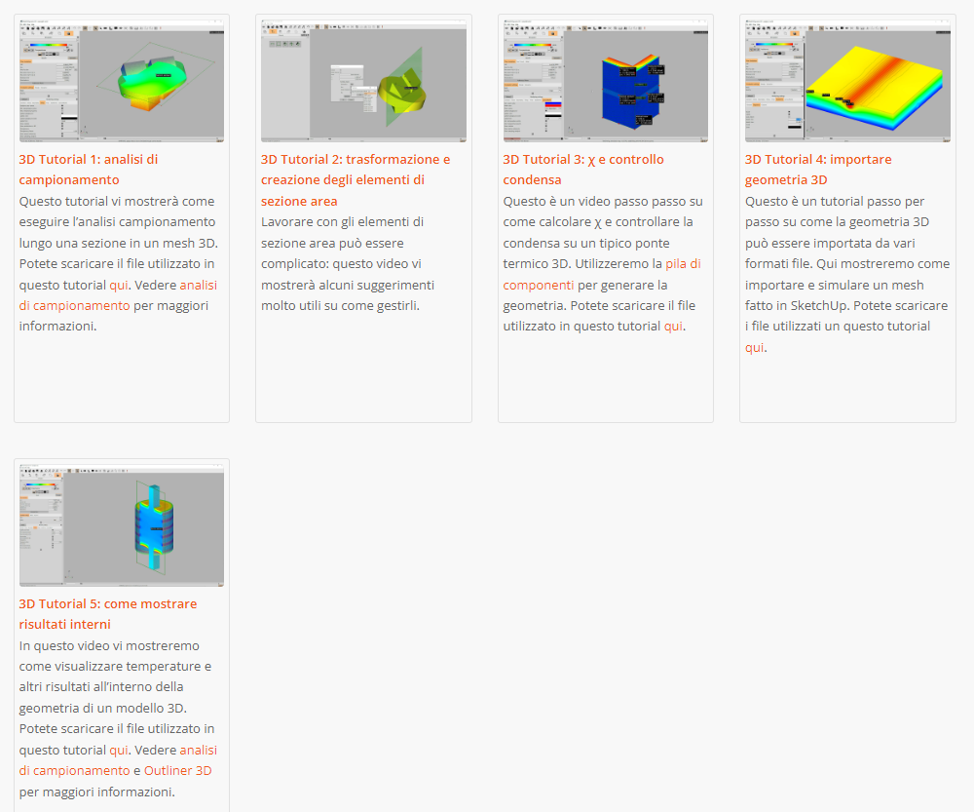This screenshot has width=974, height=812.
Task: Download Tutorial 1 file via 'qui' link
Action: pyautogui.click(x=119, y=285)
